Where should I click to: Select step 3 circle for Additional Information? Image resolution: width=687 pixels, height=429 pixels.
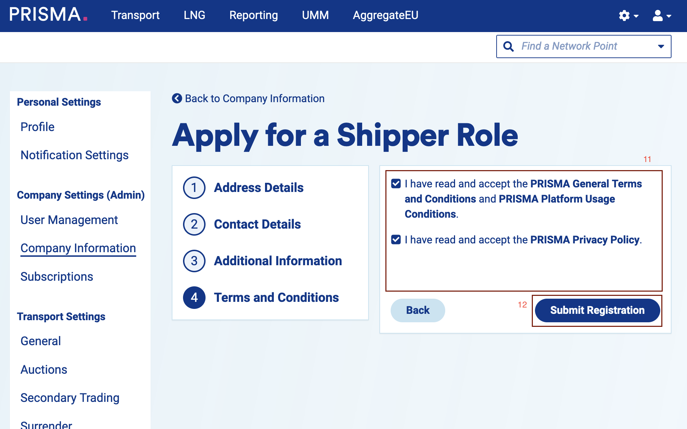pyautogui.click(x=194, y=261)
